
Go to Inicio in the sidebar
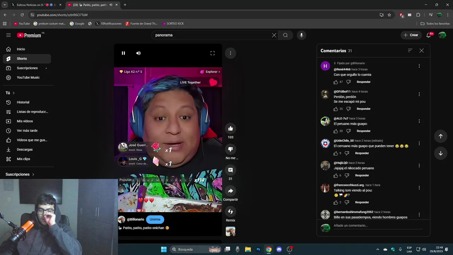click(x=27, y=49)
